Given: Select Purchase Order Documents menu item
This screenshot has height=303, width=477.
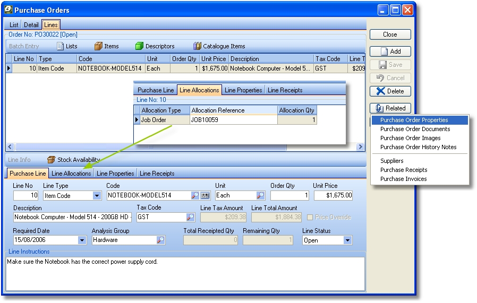Looking at the screenshot, I should pyautogui.click(x=415, y=129).
